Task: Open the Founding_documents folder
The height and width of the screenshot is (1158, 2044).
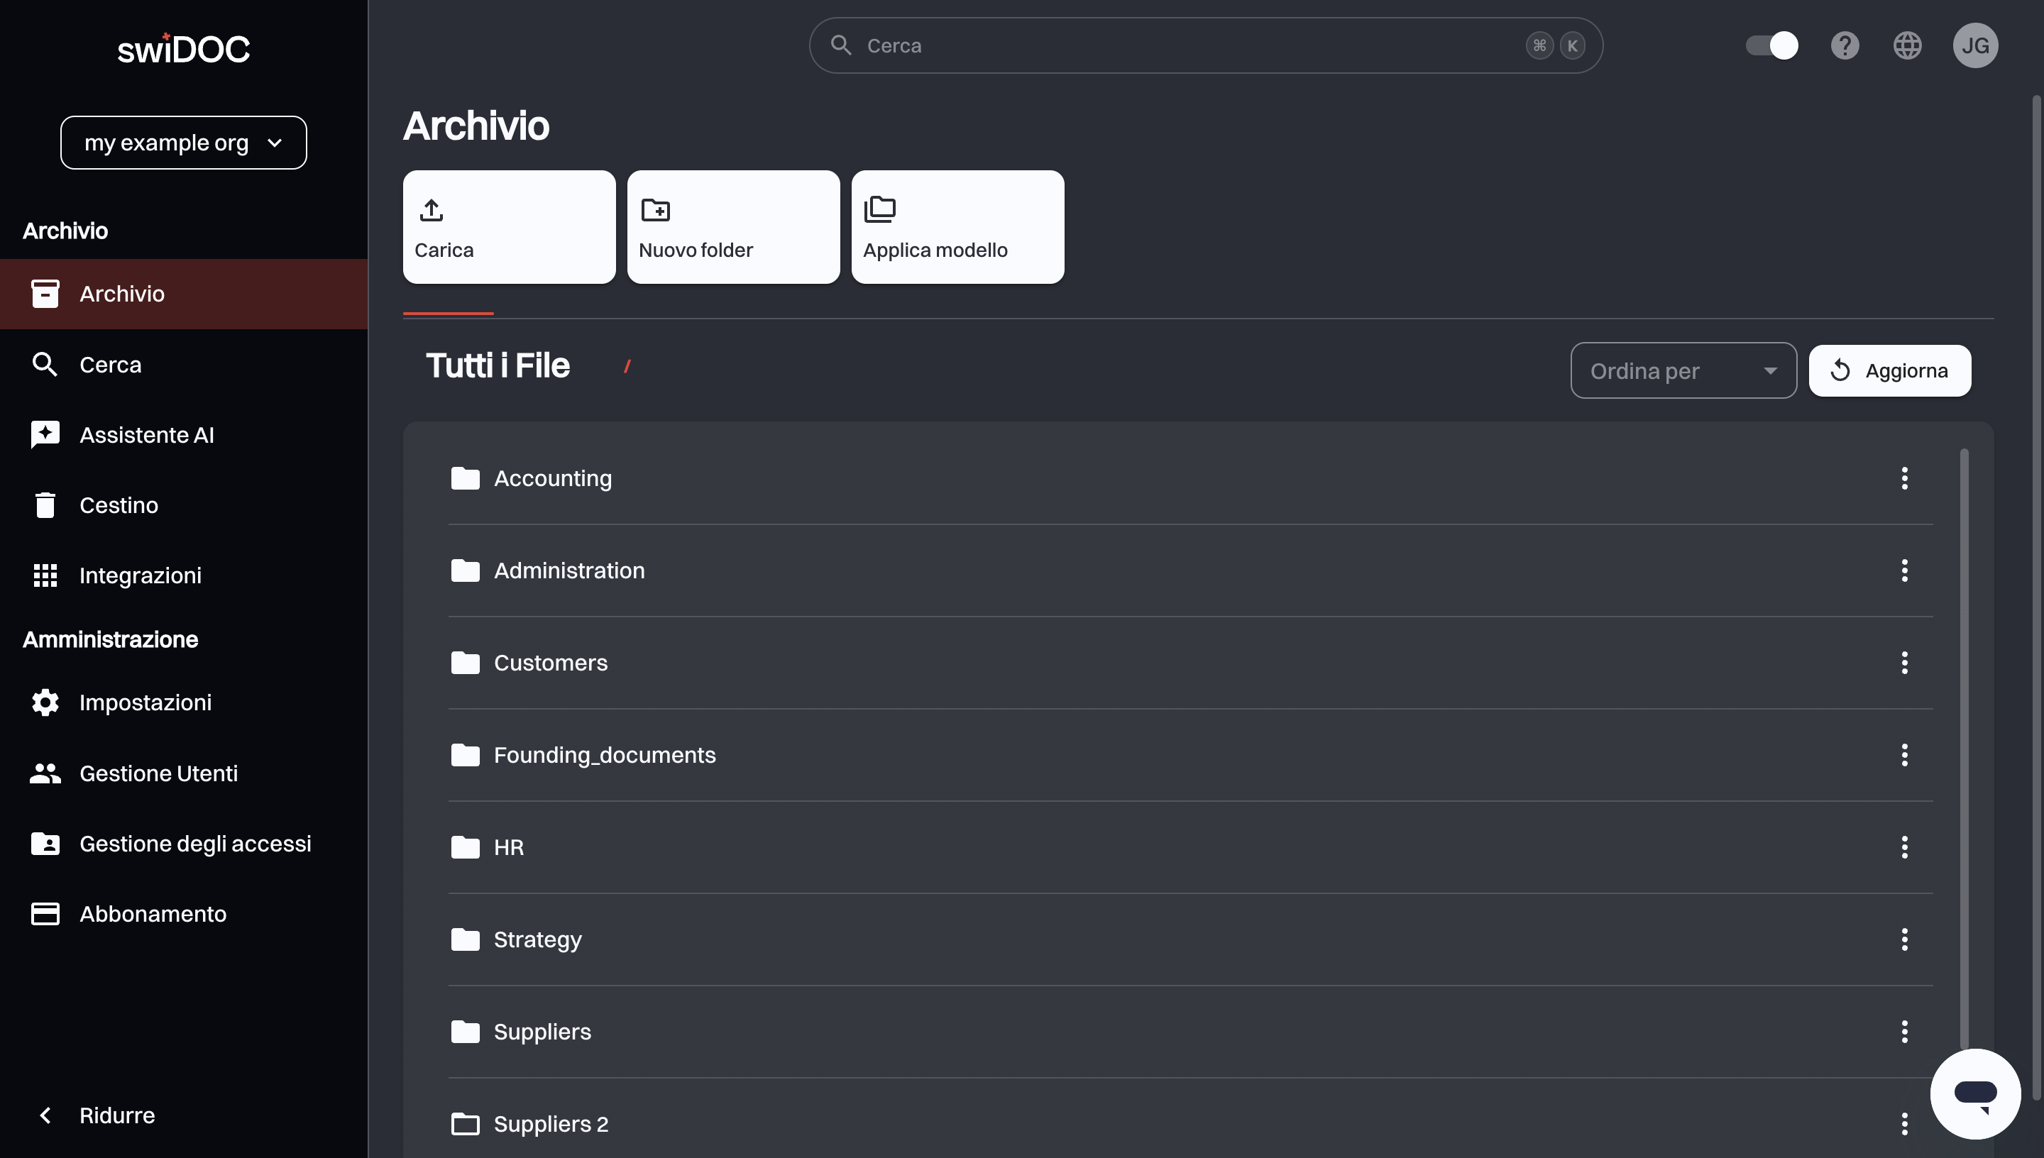Action: click(1189, 755)
